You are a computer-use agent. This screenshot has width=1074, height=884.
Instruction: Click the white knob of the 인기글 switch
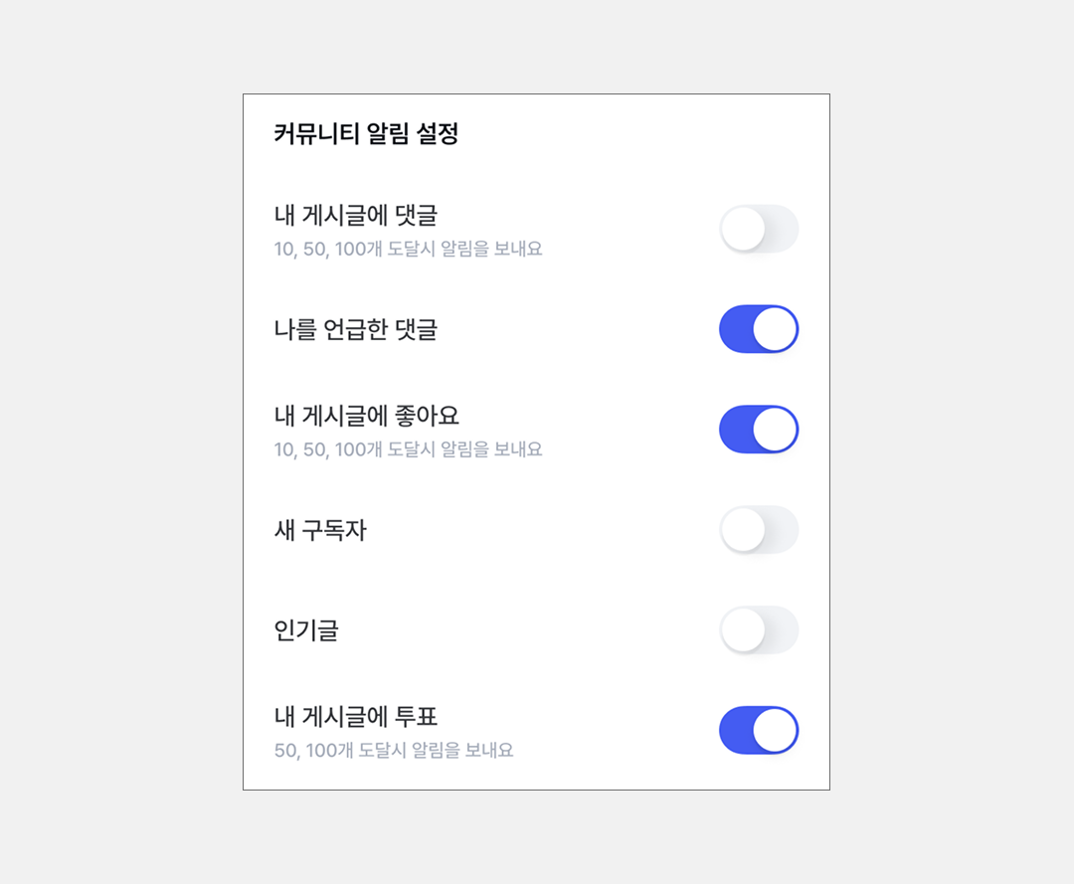tap(743, 630)
